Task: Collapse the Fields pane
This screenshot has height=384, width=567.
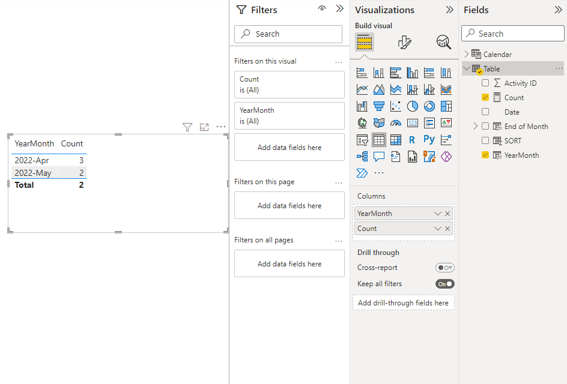Action: [x=559, y=10]
